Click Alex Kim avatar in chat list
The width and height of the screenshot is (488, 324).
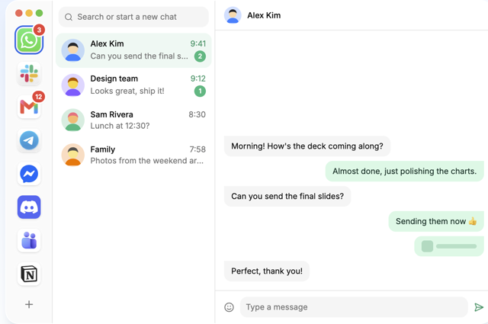(x=73, y=50)
